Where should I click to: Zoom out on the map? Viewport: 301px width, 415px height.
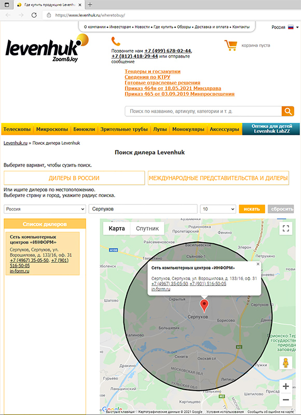pos(285,399)
